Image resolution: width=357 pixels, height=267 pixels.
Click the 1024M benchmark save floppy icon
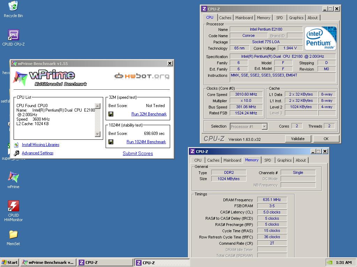point(111,142)
